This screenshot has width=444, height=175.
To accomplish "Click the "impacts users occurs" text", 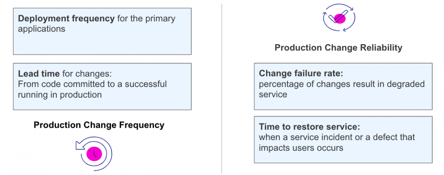I will pyautogui.click(x=301, y=148).
